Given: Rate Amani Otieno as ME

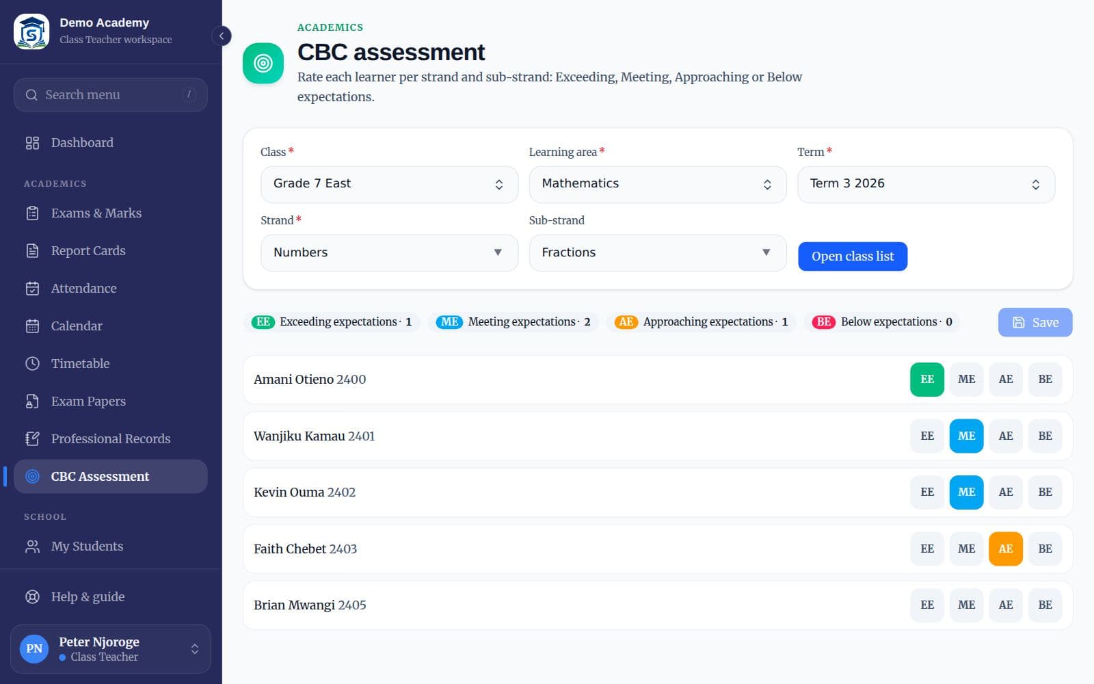Looking at the screenshot, I should (x=967, y=380).
